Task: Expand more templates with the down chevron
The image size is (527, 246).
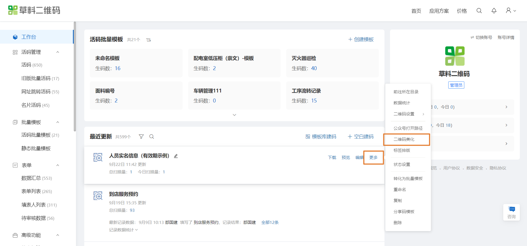Action: (234, 115)
